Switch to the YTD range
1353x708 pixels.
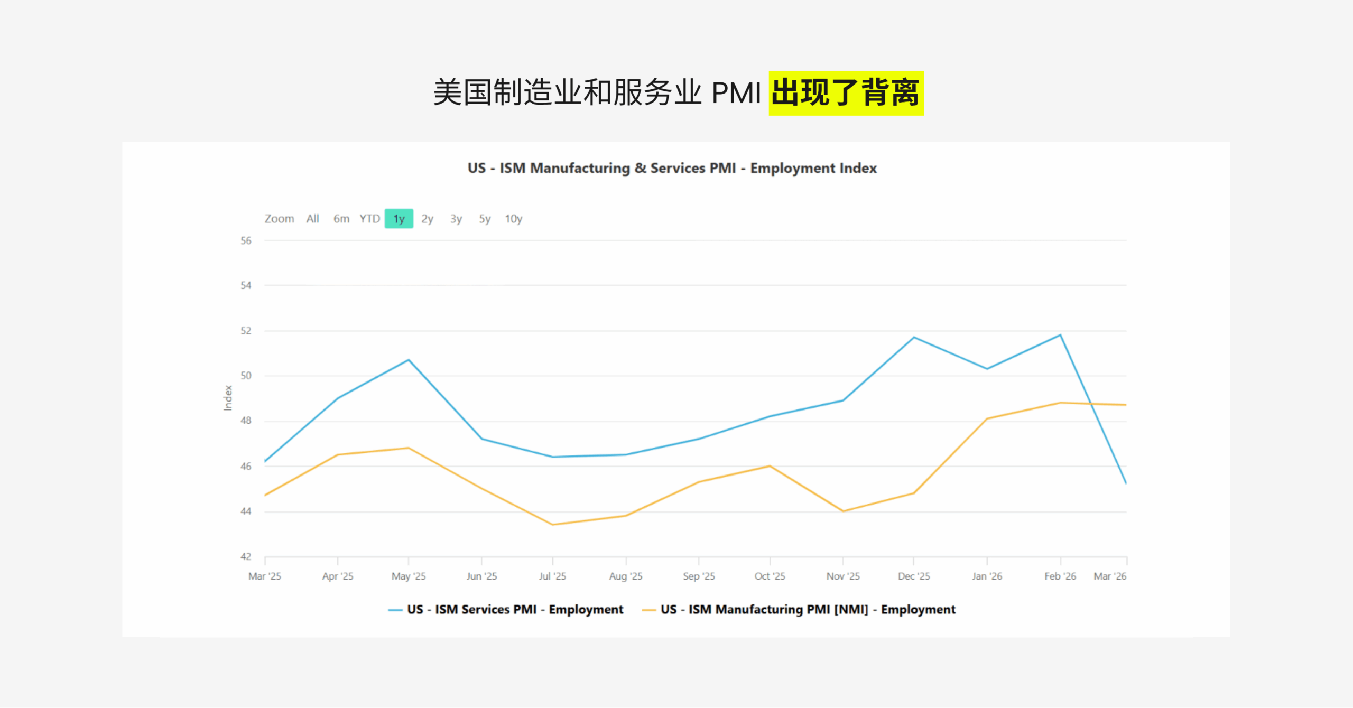pos(369,219)
